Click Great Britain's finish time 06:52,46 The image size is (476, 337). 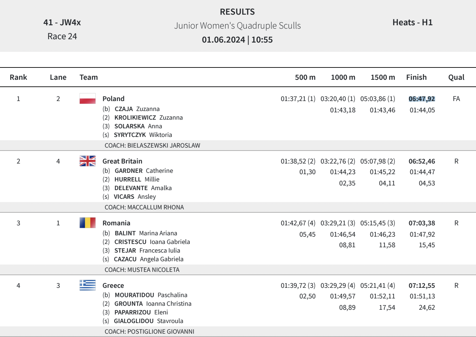tap(422, 161)
